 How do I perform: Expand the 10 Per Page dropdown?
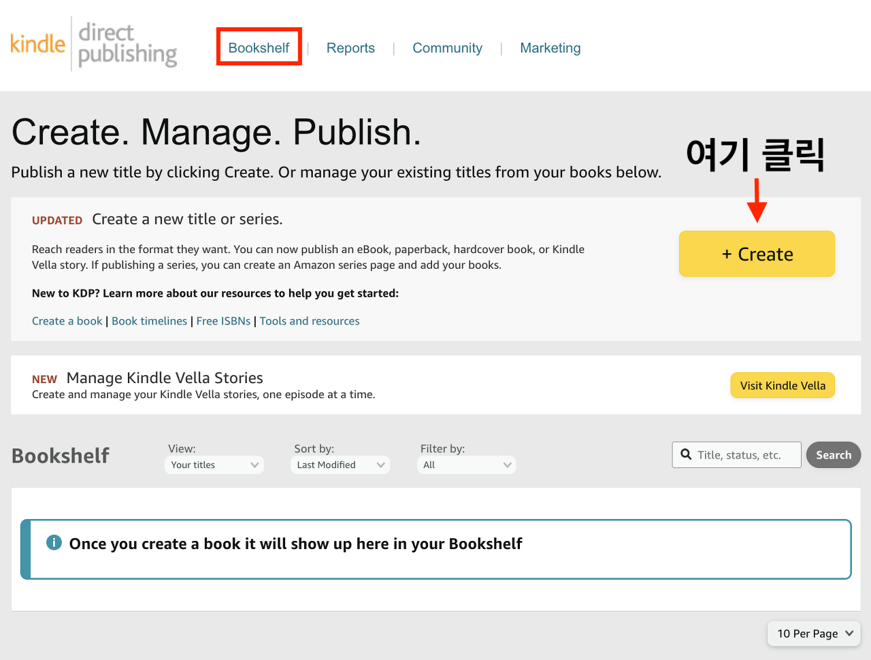click(x=813, y=633)
